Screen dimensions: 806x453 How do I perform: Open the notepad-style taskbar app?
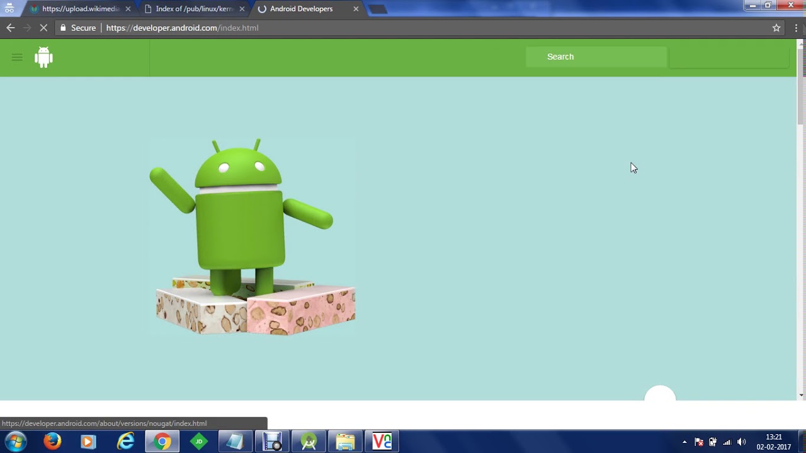point(235,442)
